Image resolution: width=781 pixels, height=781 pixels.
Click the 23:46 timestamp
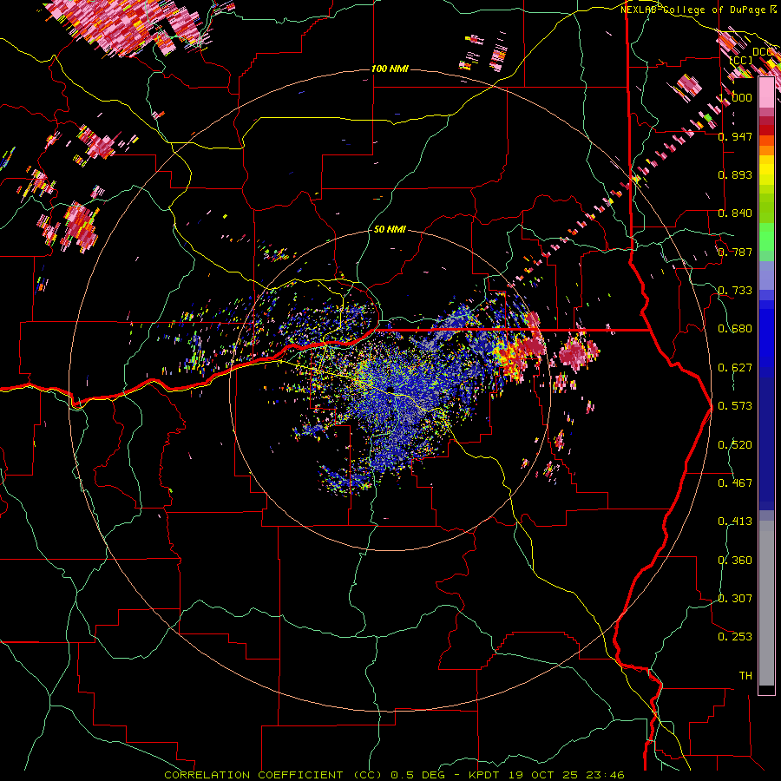[604, 775]
